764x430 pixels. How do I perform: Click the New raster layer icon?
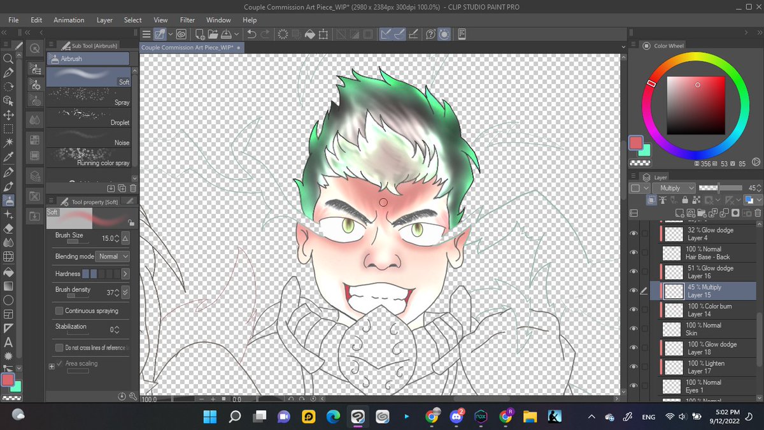[681, 213]
